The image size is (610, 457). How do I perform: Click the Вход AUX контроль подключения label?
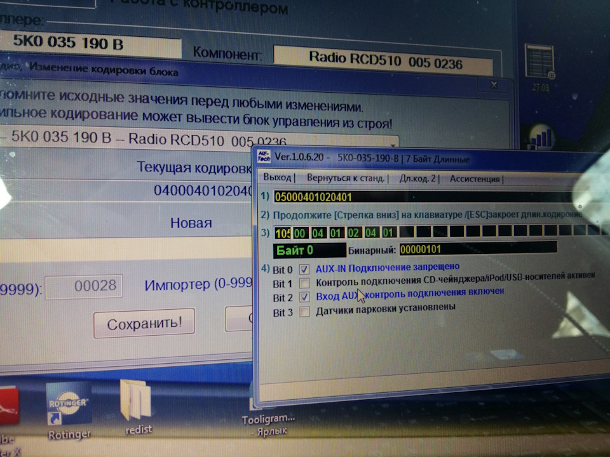point(410,293)
